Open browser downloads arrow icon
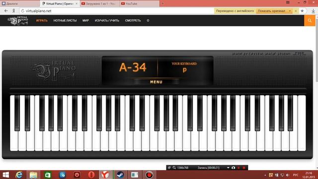Viewport: 318px width, 179px height. (x=313, y=11)
